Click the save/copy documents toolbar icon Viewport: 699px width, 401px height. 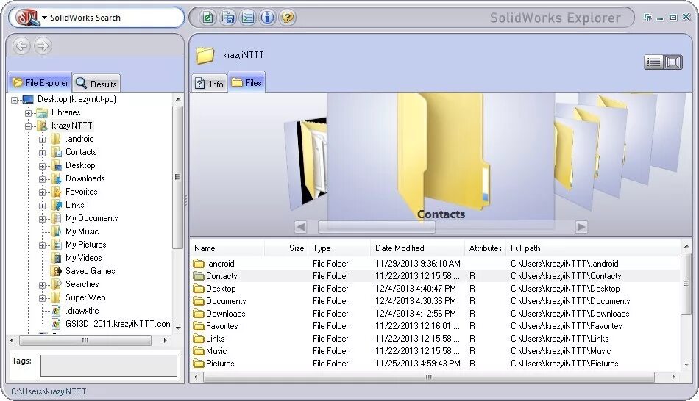(228, 18)
